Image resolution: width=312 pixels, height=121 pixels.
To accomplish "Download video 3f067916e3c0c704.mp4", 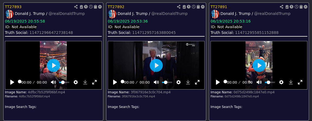I will [188, 82].
